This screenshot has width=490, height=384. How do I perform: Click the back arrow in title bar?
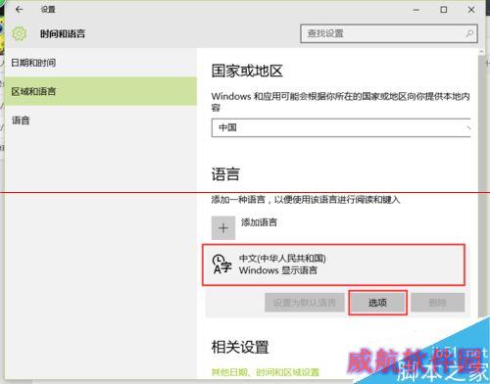coord(19,10)
